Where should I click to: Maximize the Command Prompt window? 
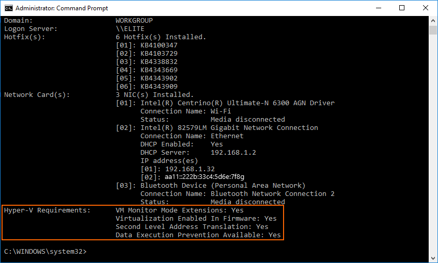(x=402, y=8)
